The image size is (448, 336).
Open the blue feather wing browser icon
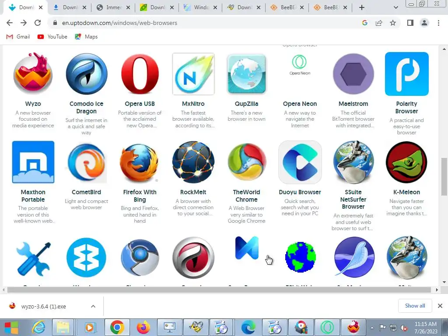[x=354, y=257]
